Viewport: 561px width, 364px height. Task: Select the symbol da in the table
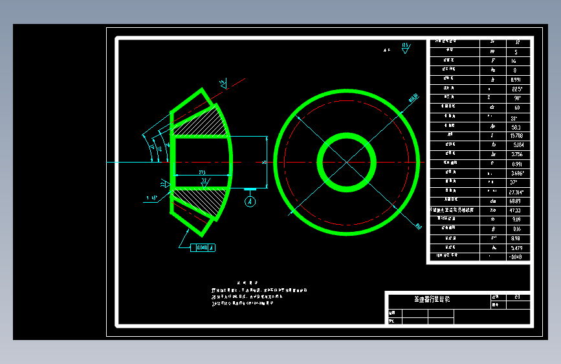click(x=493, y=201)
